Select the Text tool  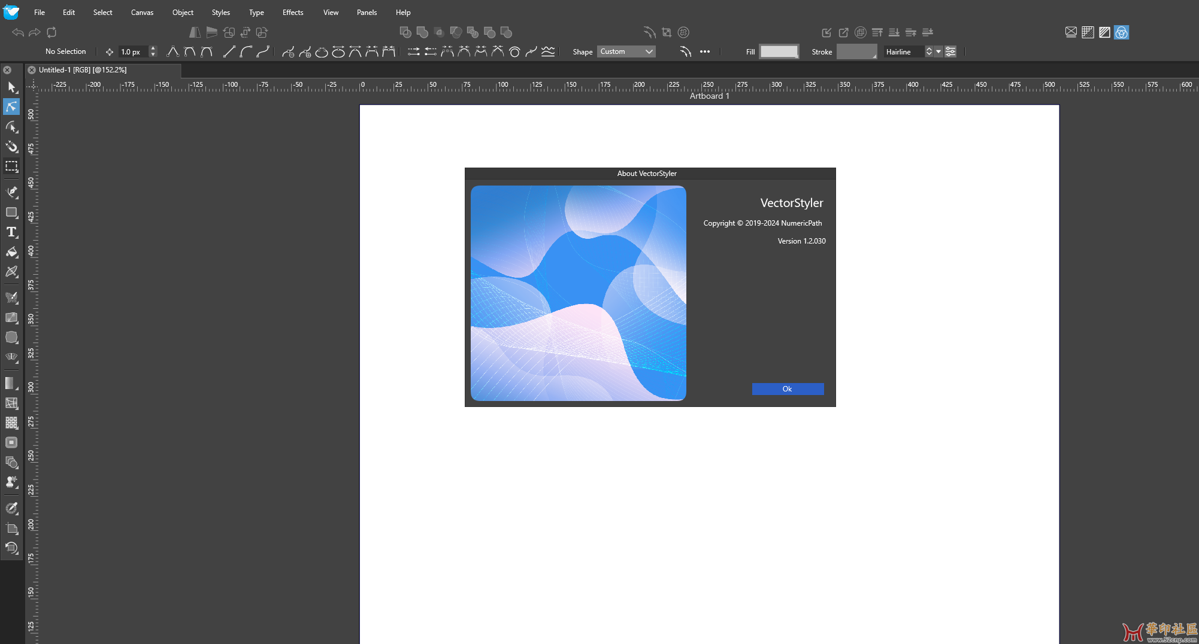click(x=11, y=232)
